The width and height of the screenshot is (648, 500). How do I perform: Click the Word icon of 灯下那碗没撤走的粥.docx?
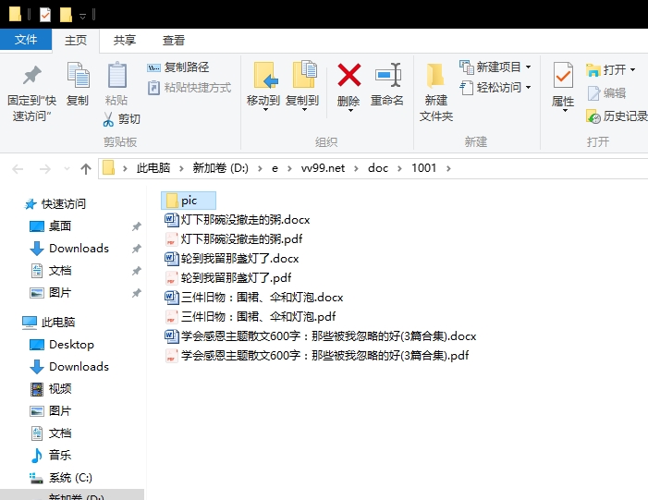click(x=171, y=219)
